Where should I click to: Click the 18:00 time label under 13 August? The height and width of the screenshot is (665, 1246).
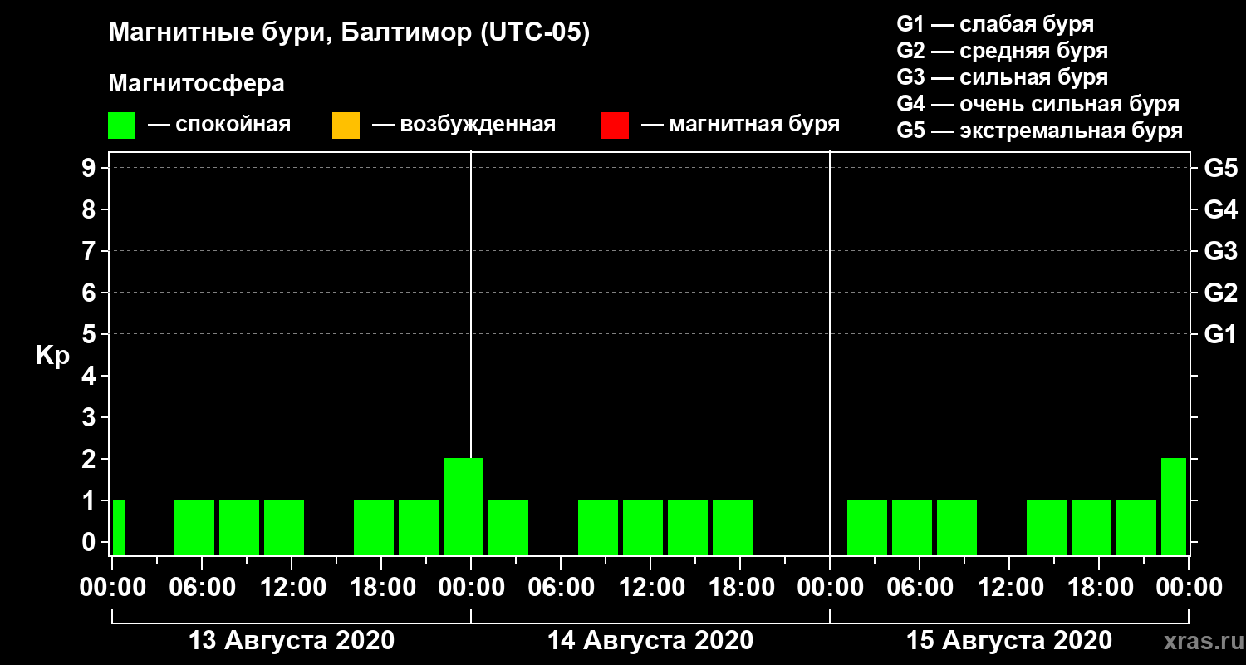pyautogui.click(x=381, y=588)
